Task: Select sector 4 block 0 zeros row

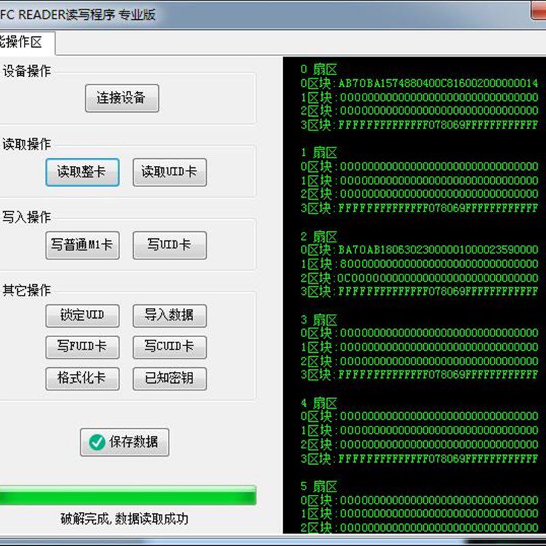Action: pyautogui.click(x=419, y=416)
